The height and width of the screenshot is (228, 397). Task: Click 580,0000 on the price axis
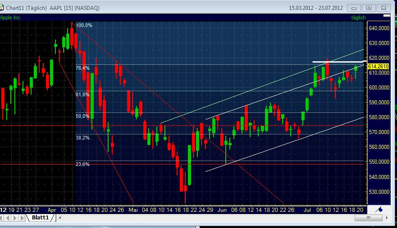click(379, 117)
